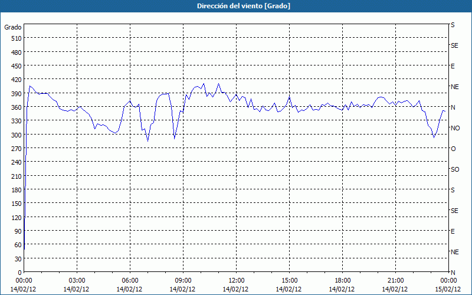The image size is (472, 295).
Task: Select the 'SO' compass label on right axis
Action: coord(455,169)
